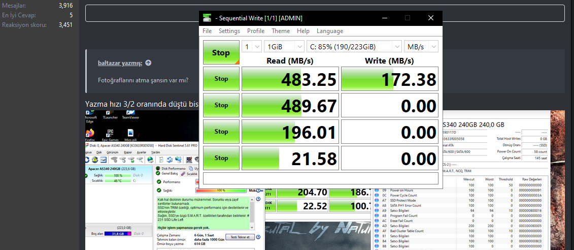Click the help icon next to Testi Tekrar et
574x250 pixels.
(258, 237)
